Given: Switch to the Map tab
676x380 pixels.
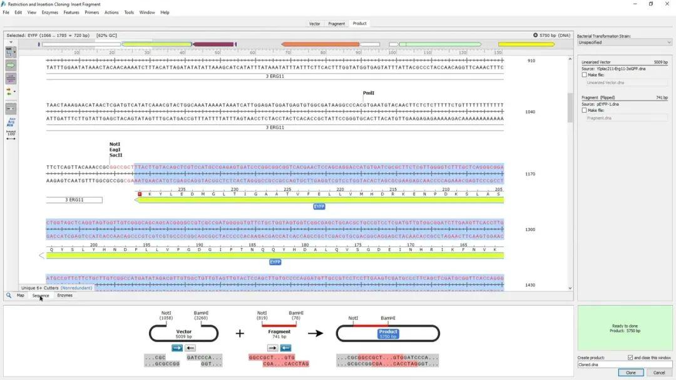Looking at the screenshot, I should point(19,295).
